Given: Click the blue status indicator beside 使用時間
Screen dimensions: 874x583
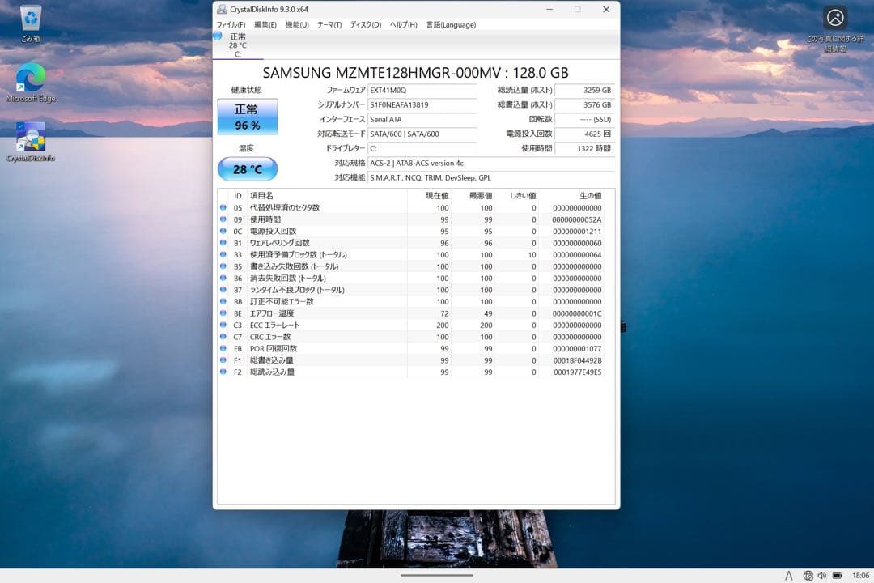Looking at the screenshot, I should coord(223,219).
